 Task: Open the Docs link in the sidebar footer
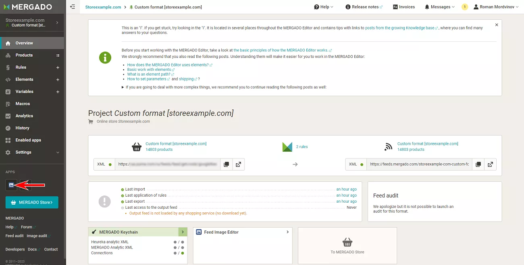(33, 249)
